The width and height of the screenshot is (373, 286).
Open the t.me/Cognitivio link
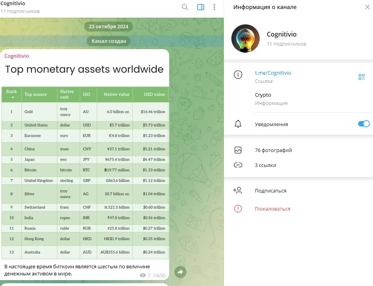[x=273, y=73]
